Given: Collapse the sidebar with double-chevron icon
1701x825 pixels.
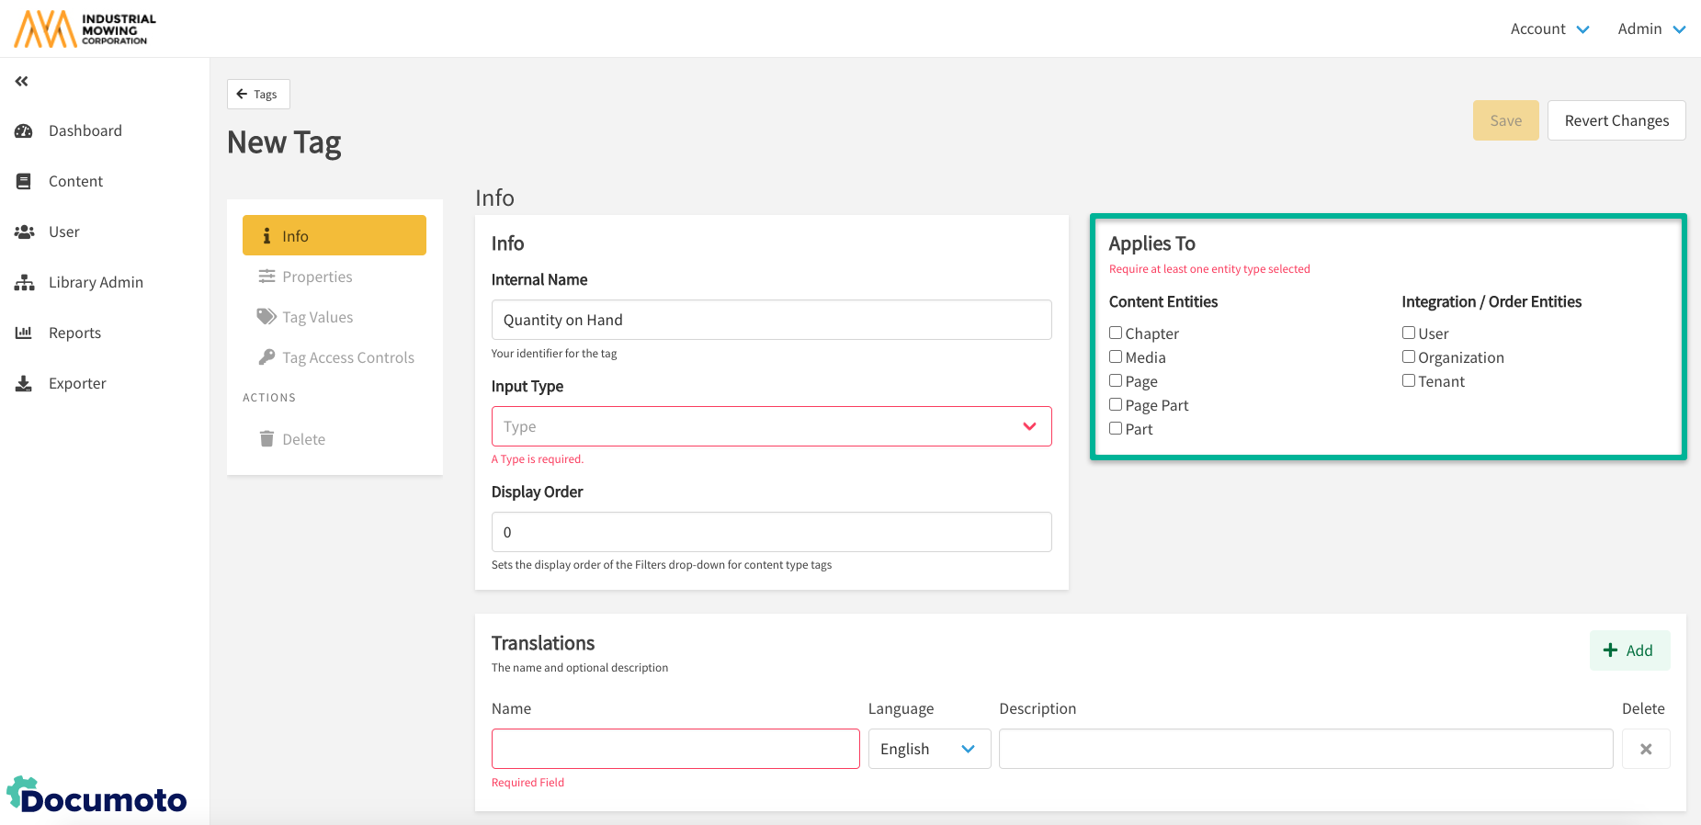Looking at the screenshot, I should click(x=22, y=82).
